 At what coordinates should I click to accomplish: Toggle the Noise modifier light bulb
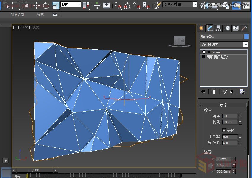click(203, 52)
